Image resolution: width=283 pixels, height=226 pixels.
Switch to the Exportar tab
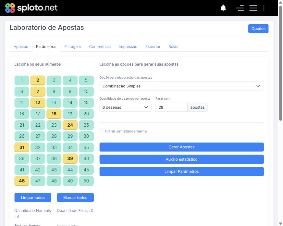pos(153,46)
